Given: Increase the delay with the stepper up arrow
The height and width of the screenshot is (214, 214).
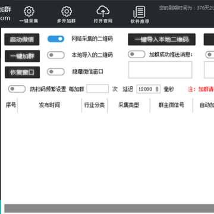Looking at the screenshot, I should pos(158,87).
